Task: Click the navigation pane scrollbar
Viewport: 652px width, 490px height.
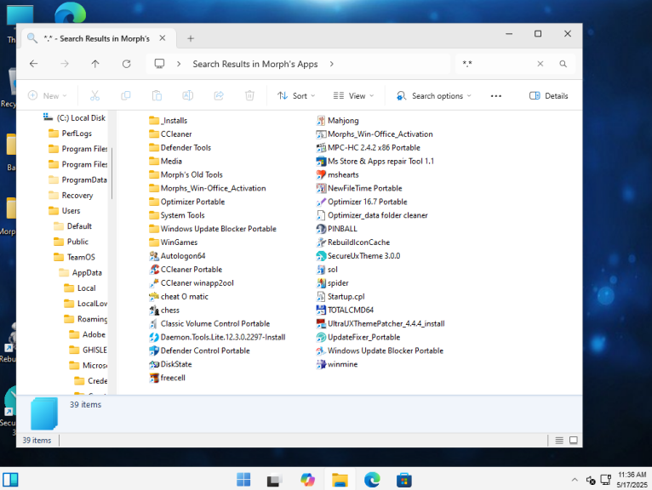Action: pyautogui.click(x=112, y=173)
